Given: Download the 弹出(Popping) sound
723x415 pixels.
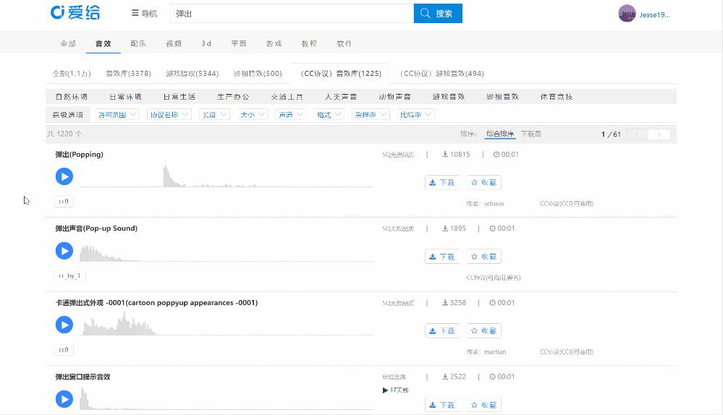Looking at the screenshot, I should (x=441, y=183).
